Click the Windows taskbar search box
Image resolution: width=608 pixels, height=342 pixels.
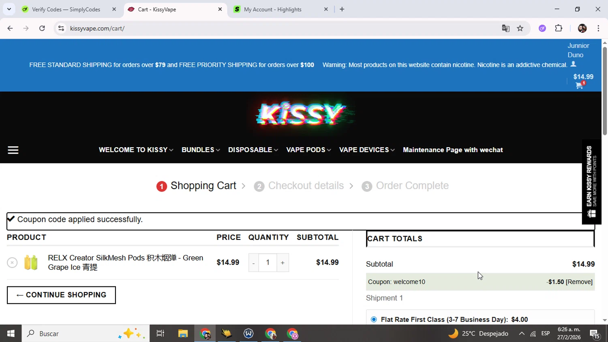click(86, 333)
